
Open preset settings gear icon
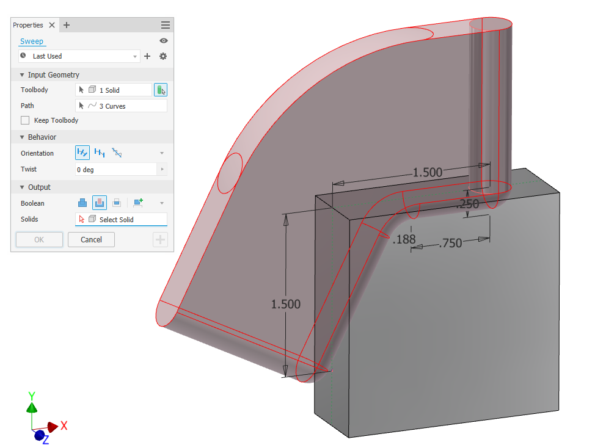coord(162,56)
